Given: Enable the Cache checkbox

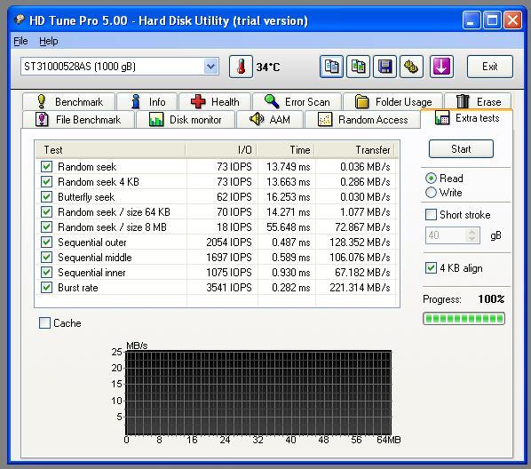Looking at the screenshot, I should pyautogui.click(x=44, y=323).
